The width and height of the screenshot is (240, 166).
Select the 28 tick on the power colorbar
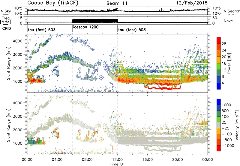pos(224,44)
